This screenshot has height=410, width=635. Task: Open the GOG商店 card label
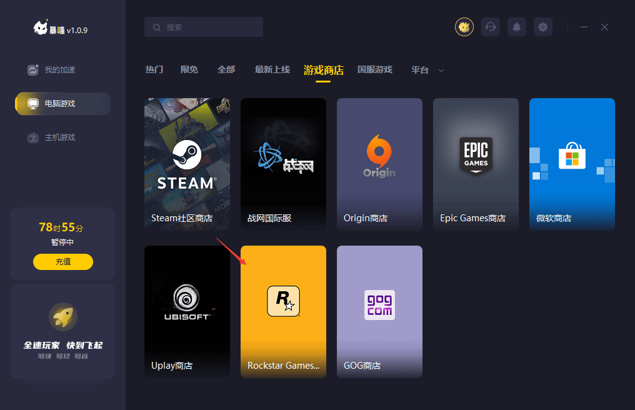pos(362,366)
